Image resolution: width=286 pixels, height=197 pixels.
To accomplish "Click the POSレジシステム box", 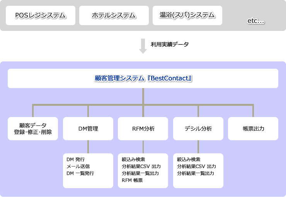I will click(41, 15).
